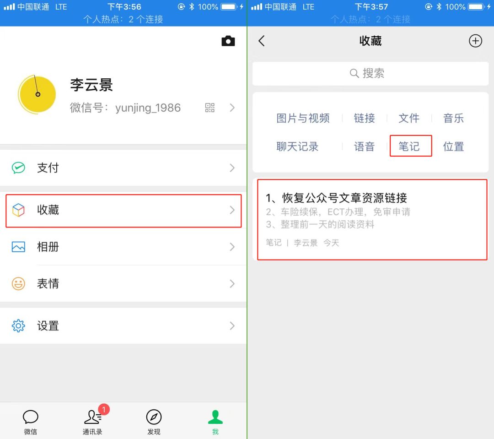Go back using the left chevron
This screenshot has width=494, height=439.
click(262, 41)
